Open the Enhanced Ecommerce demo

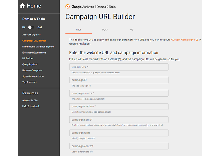pyautogui.click(x=34, y=53)
